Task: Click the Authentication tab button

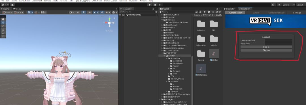Action: tap(235, 13)
